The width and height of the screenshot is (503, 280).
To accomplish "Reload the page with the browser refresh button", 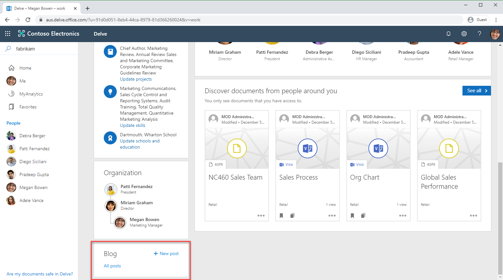I will click(28, 20).
